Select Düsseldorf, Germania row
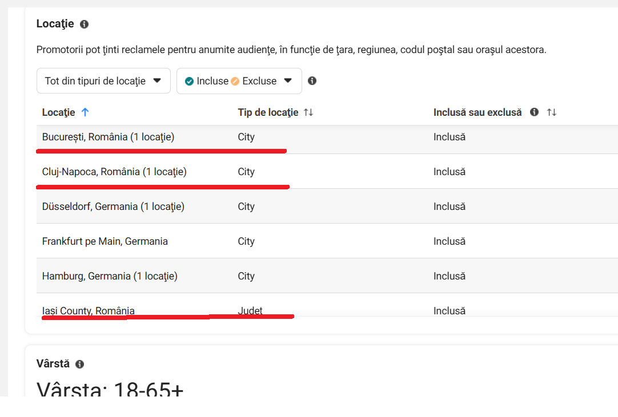 pos(327,207)
